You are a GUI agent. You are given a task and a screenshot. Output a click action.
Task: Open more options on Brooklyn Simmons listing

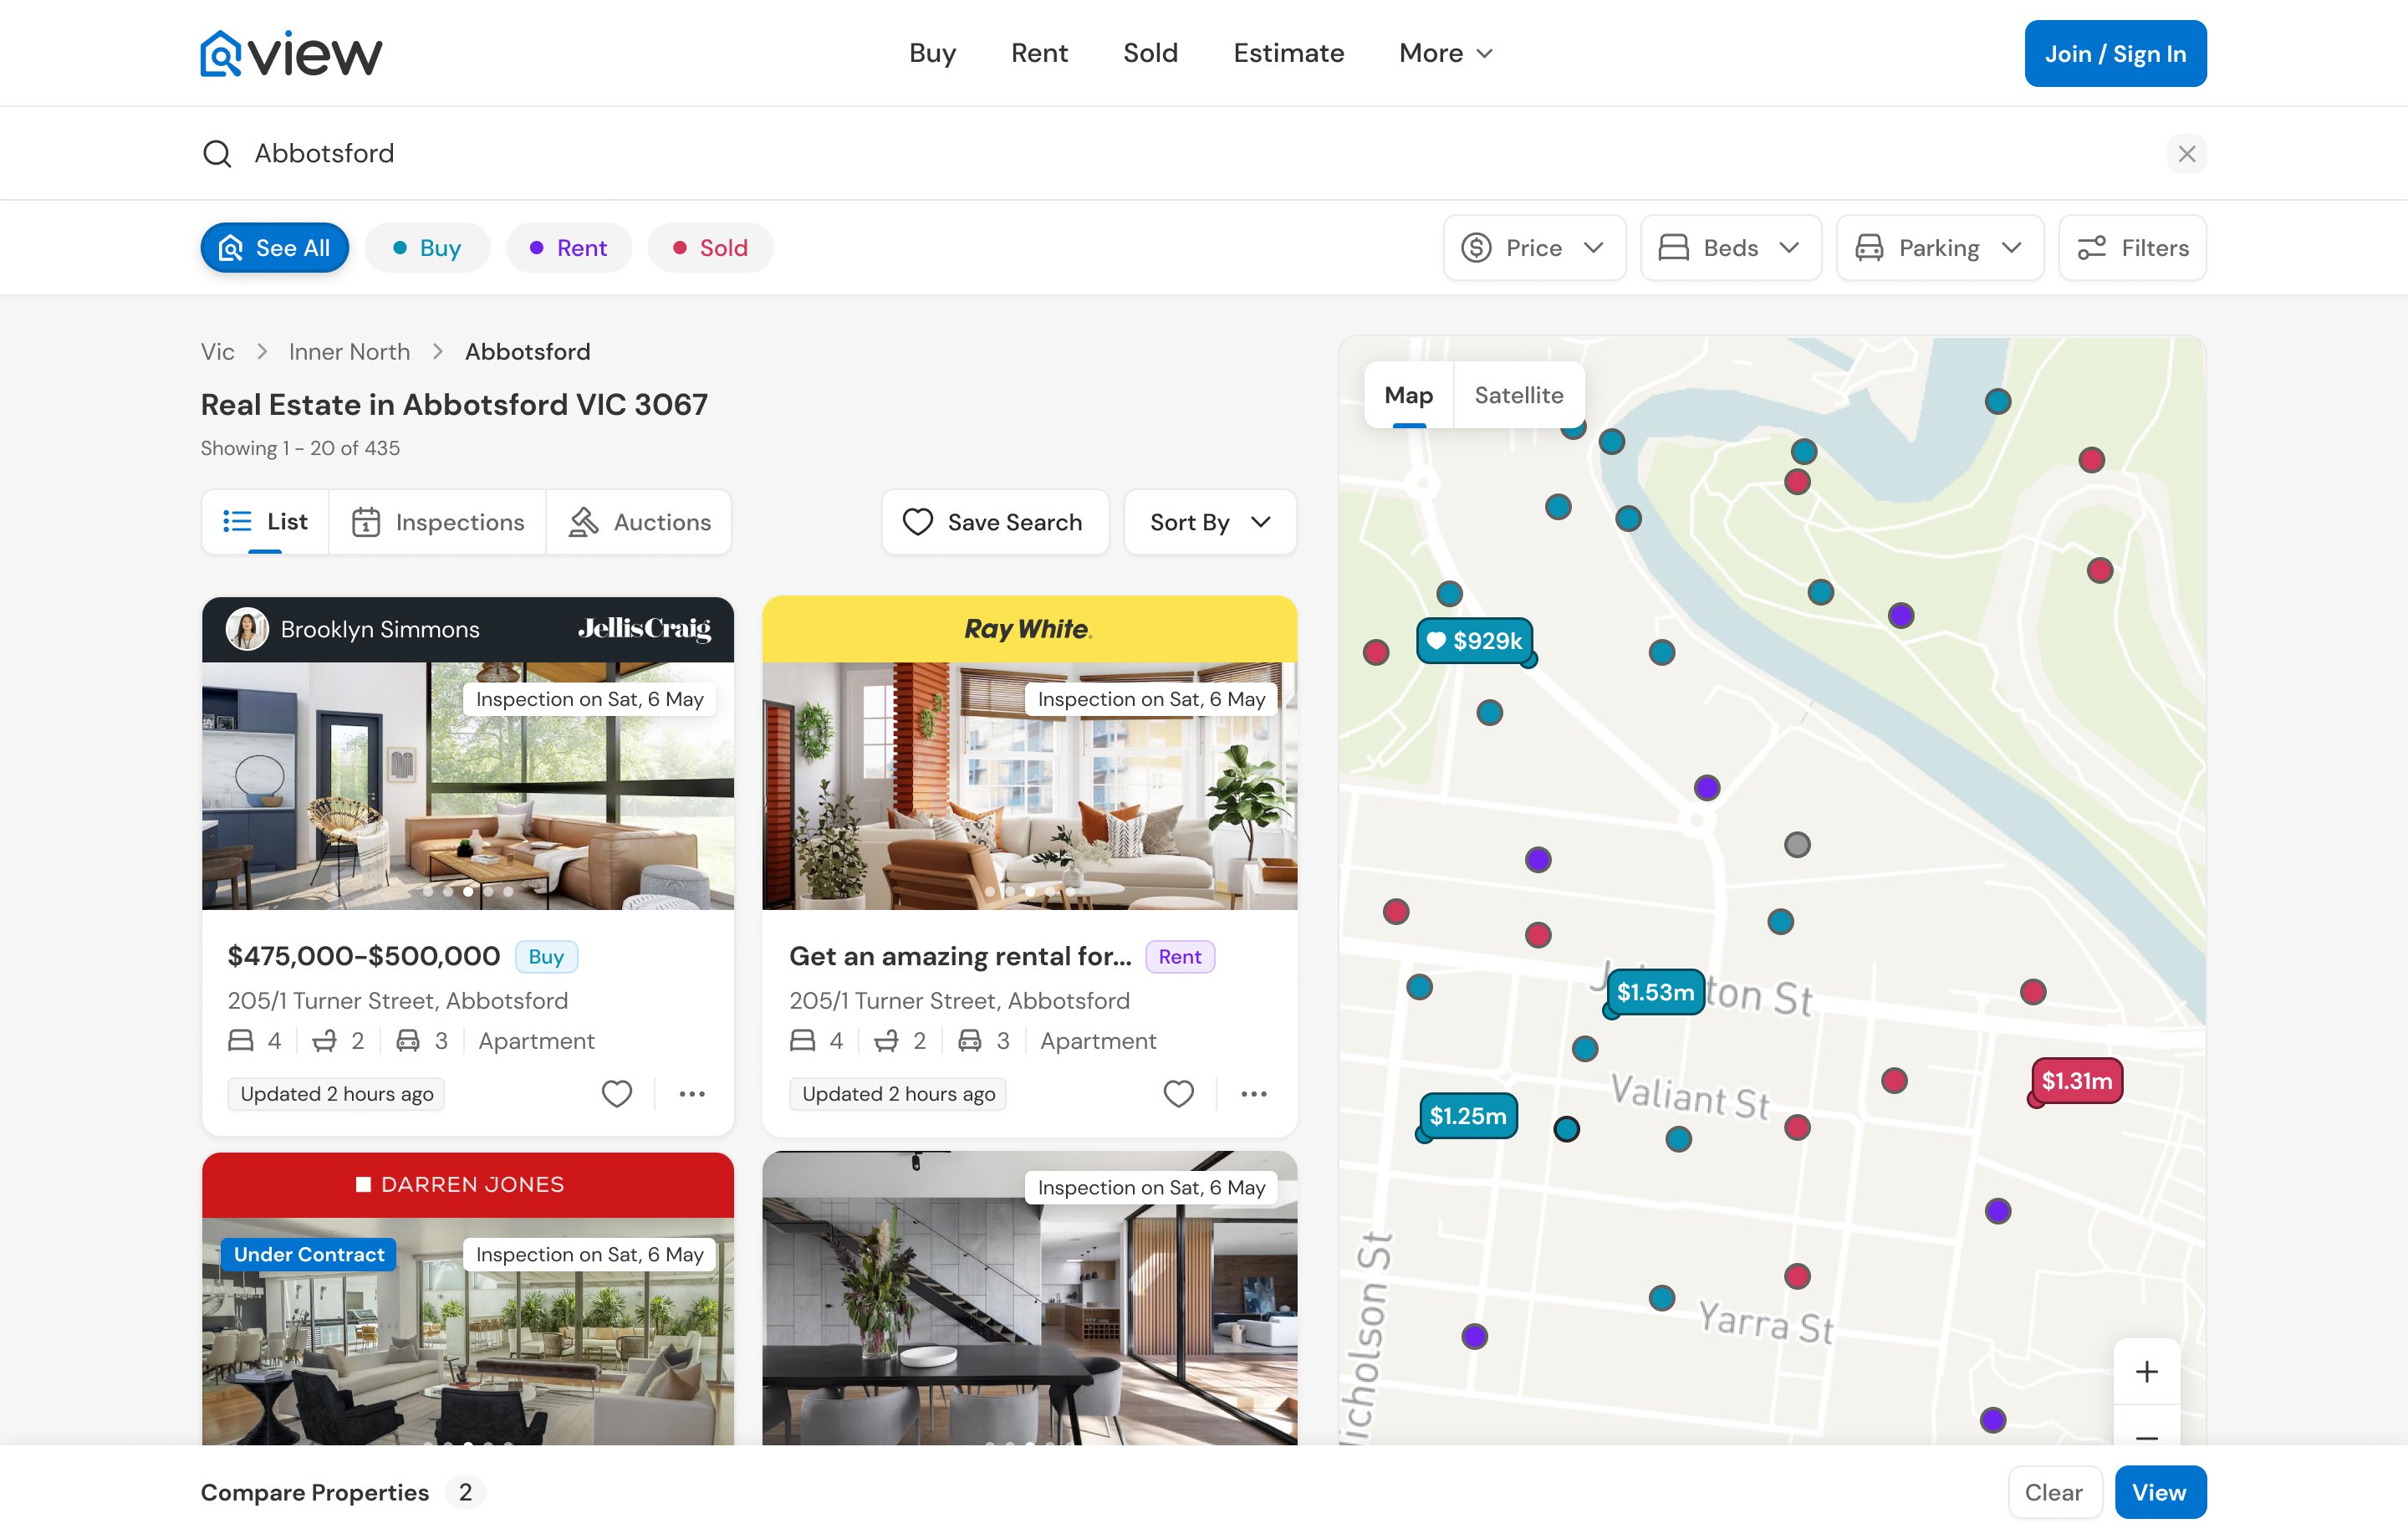(x=692, y=1094)
